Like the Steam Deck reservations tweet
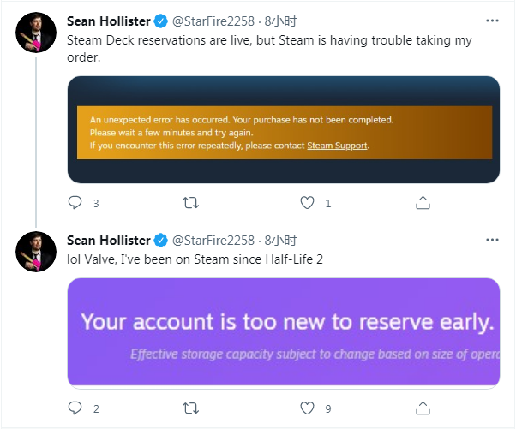The width and height of the screenshot is (516, 429). [x=308, y=203]
